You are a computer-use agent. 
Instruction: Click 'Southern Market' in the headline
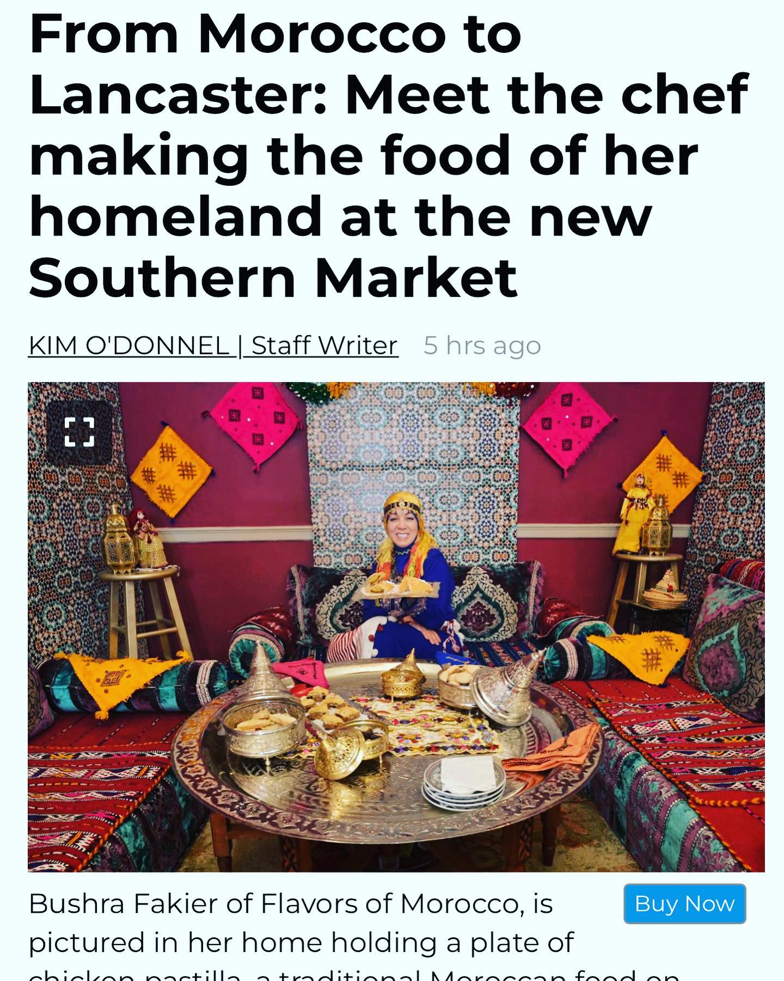[x=273, y=278]
